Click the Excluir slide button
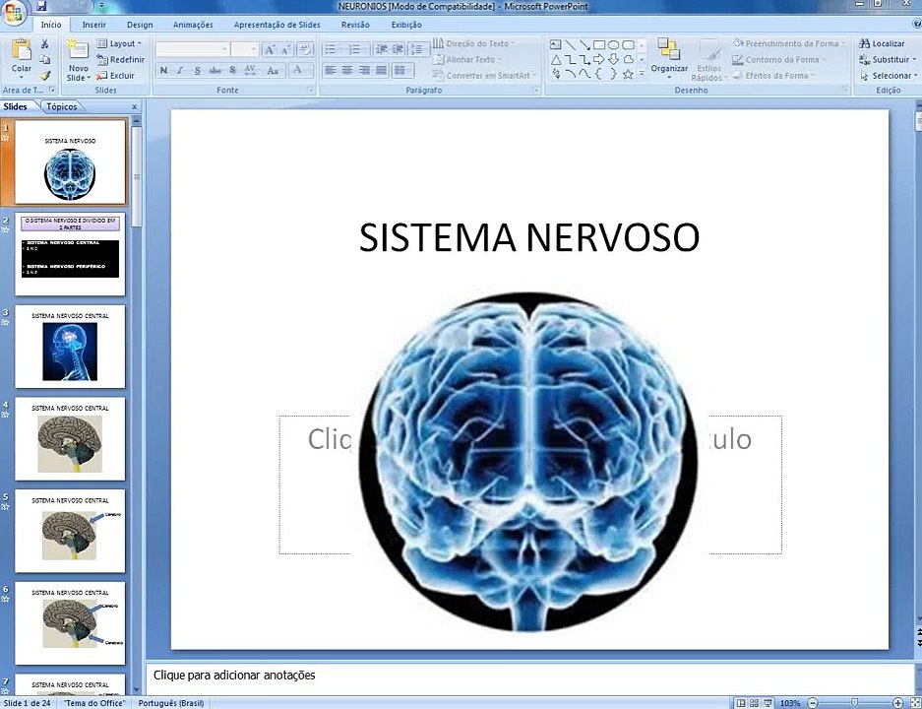Screen dimensions: 922x709 [115, 75]
